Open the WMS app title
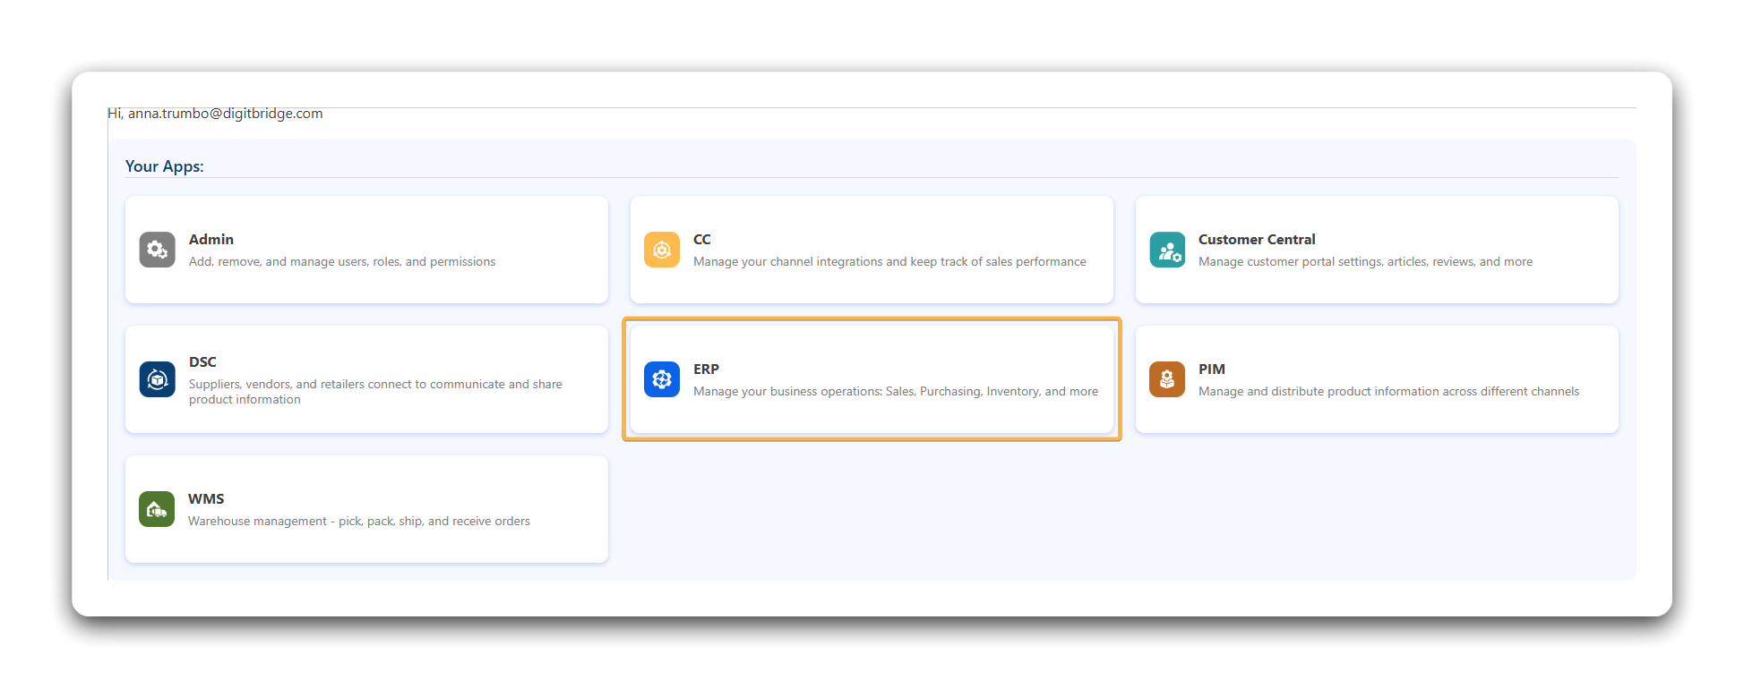Screen dimensions: 1744x688 (206, 498)
